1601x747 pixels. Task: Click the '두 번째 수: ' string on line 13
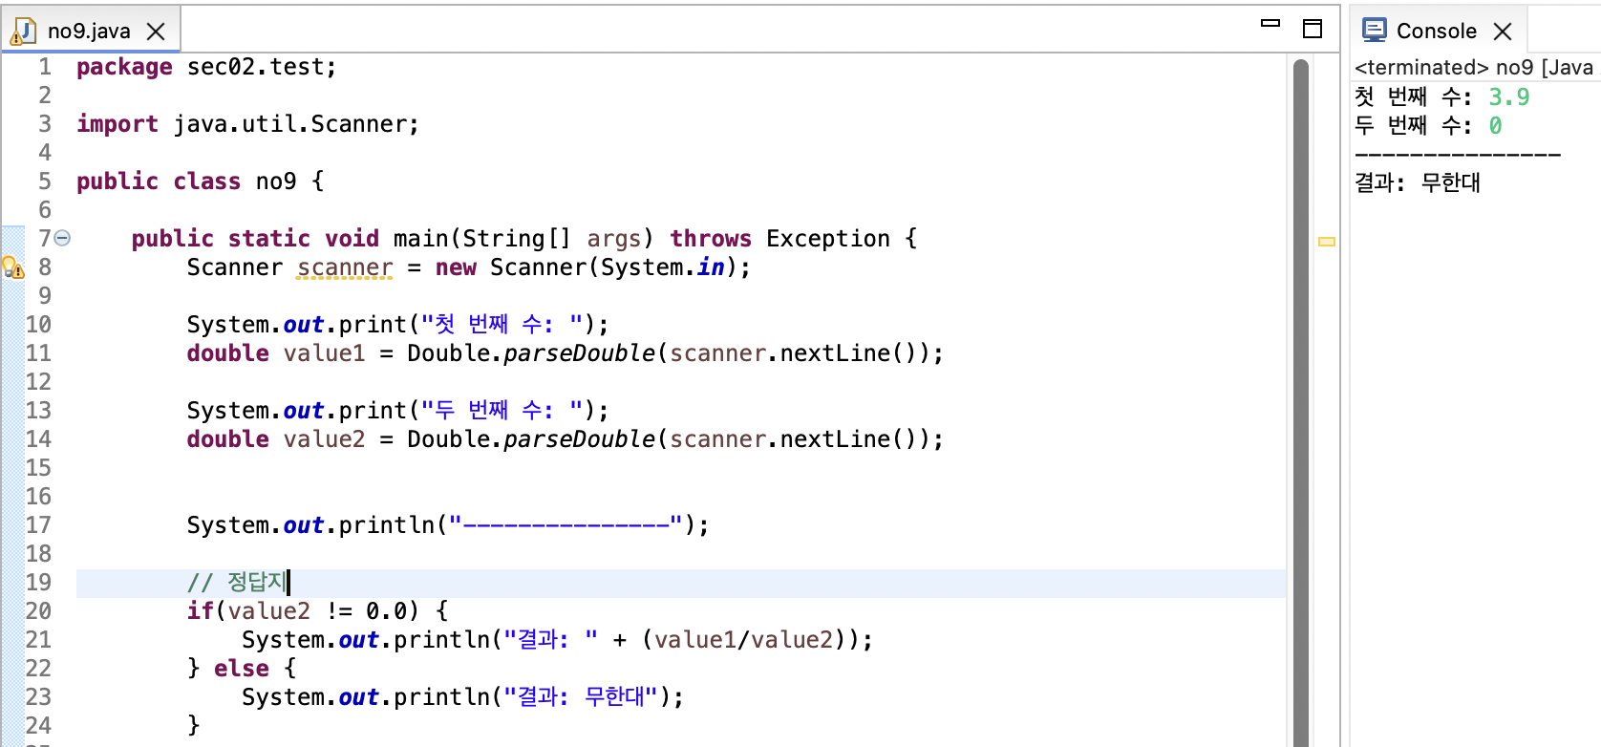tap(502, 411)
